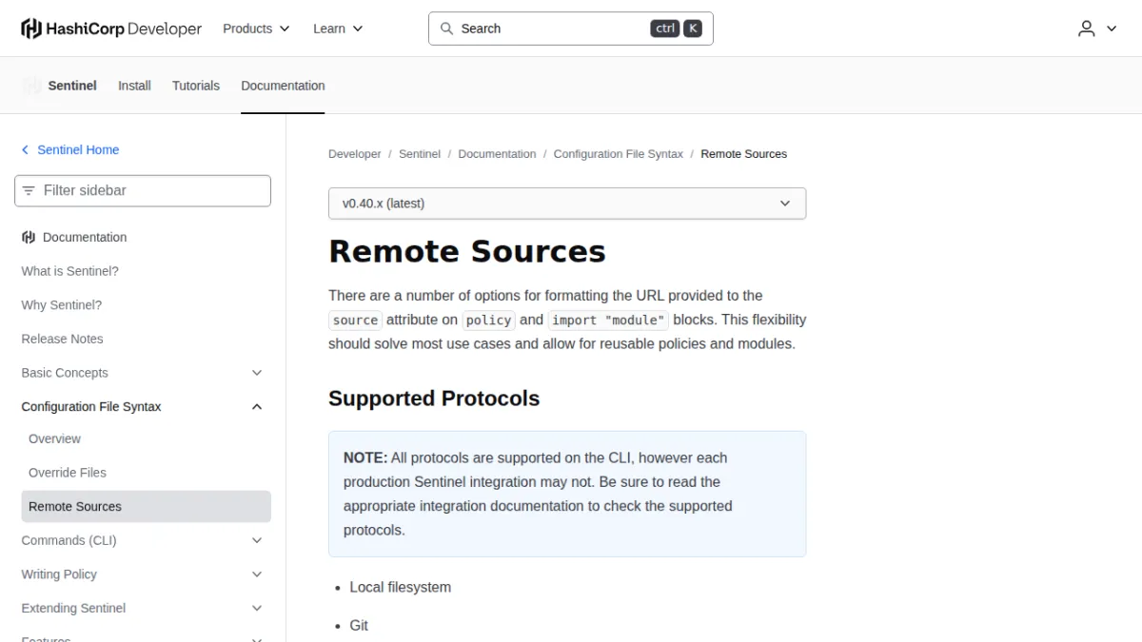1142x642 pixels.
Task: Open the Override Files sidebar page
Action: click(68, 473)
